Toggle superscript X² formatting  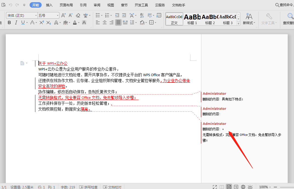coord(42,22)
